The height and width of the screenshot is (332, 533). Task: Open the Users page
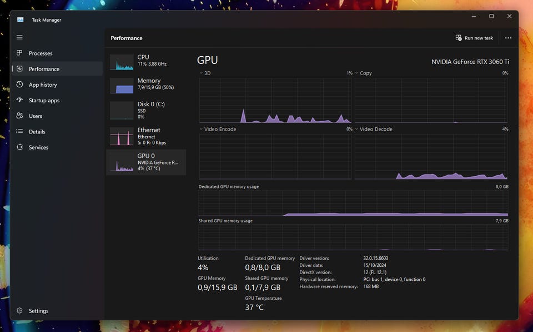[57, 116]
